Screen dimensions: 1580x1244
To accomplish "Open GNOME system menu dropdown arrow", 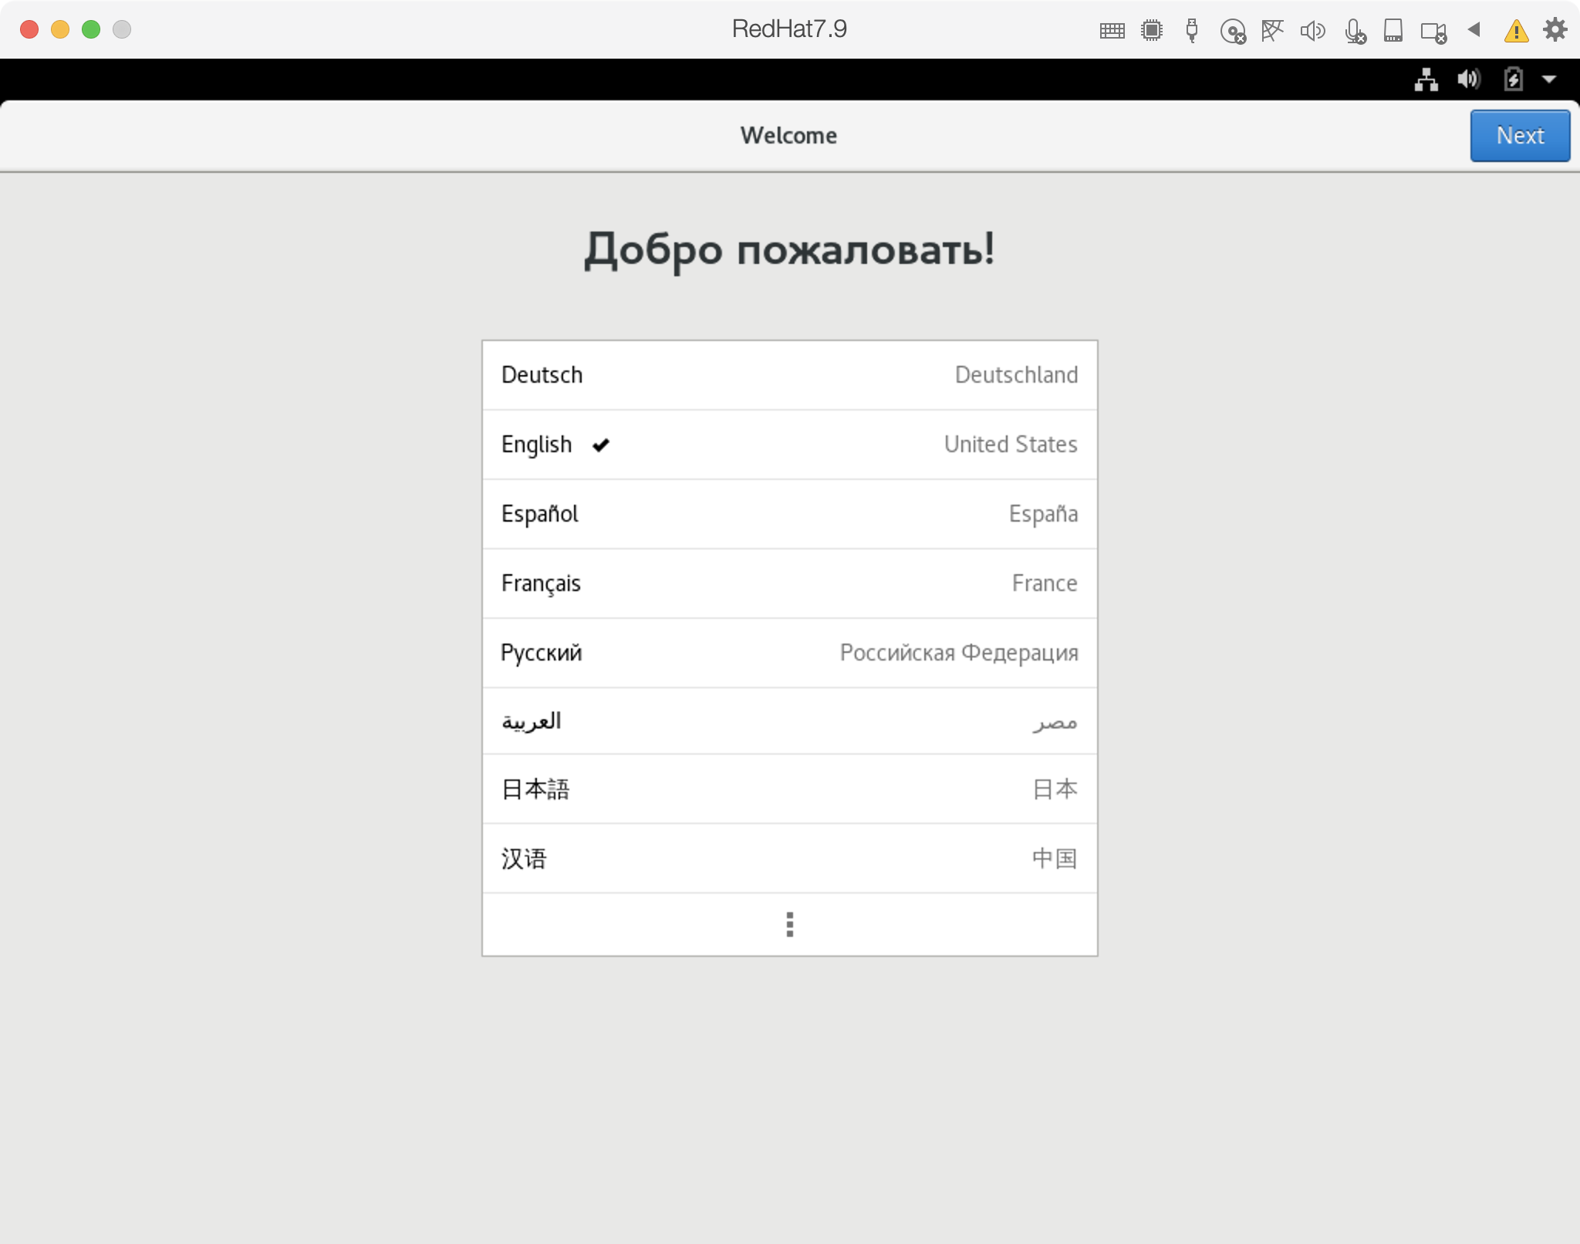I will (1549, 79).
